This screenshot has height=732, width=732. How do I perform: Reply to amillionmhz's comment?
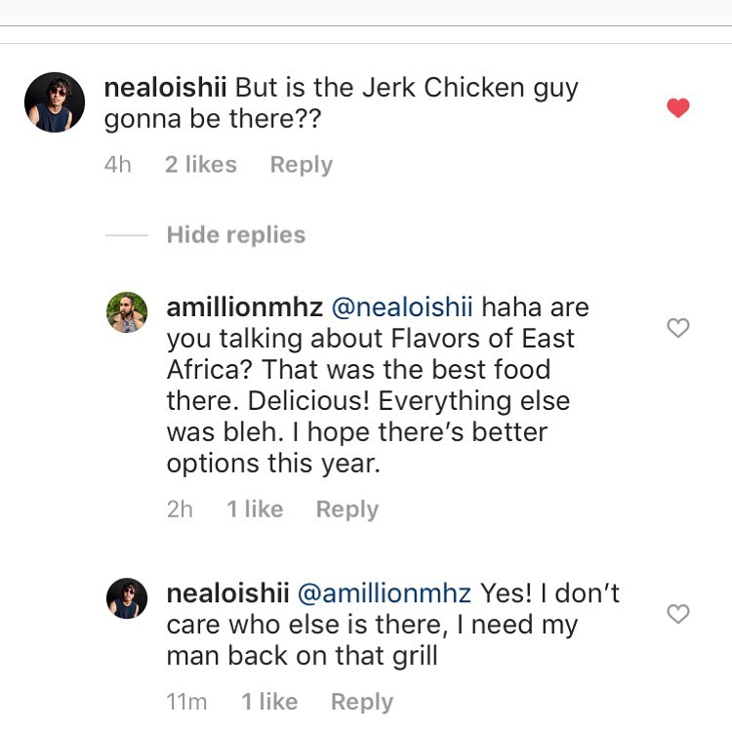346,509
